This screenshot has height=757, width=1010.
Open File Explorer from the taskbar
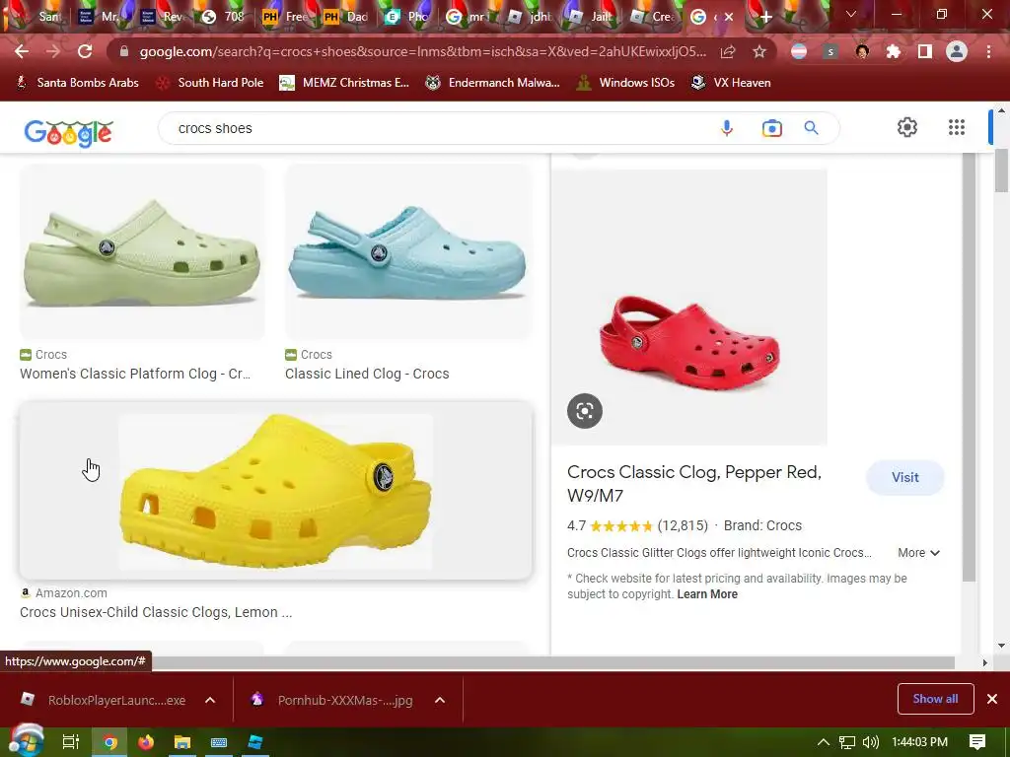tap(182, 742)
